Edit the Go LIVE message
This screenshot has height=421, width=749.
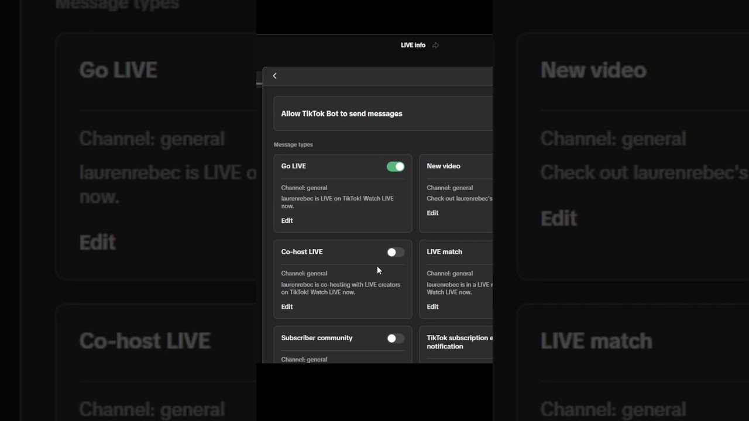point(287,220)
